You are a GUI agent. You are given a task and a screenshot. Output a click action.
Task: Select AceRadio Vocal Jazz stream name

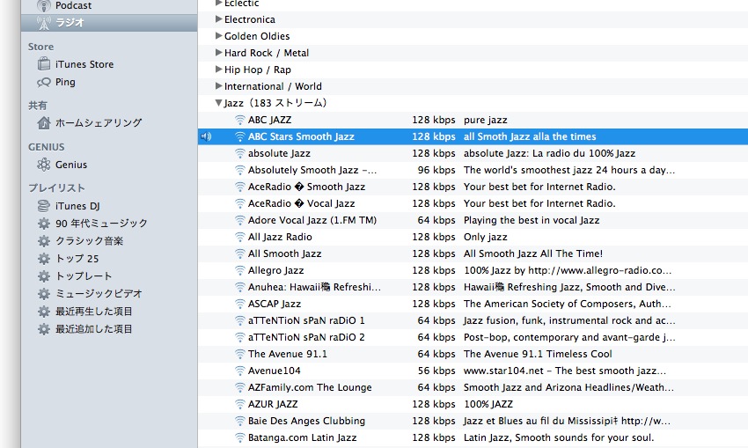tap(301, 203)
